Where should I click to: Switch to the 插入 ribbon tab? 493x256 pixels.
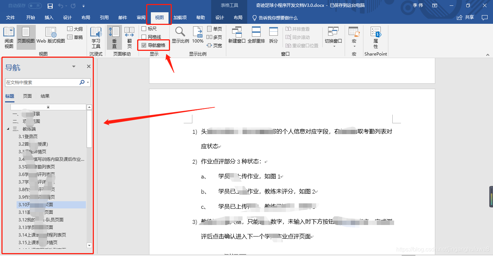[x=49, y=18]
